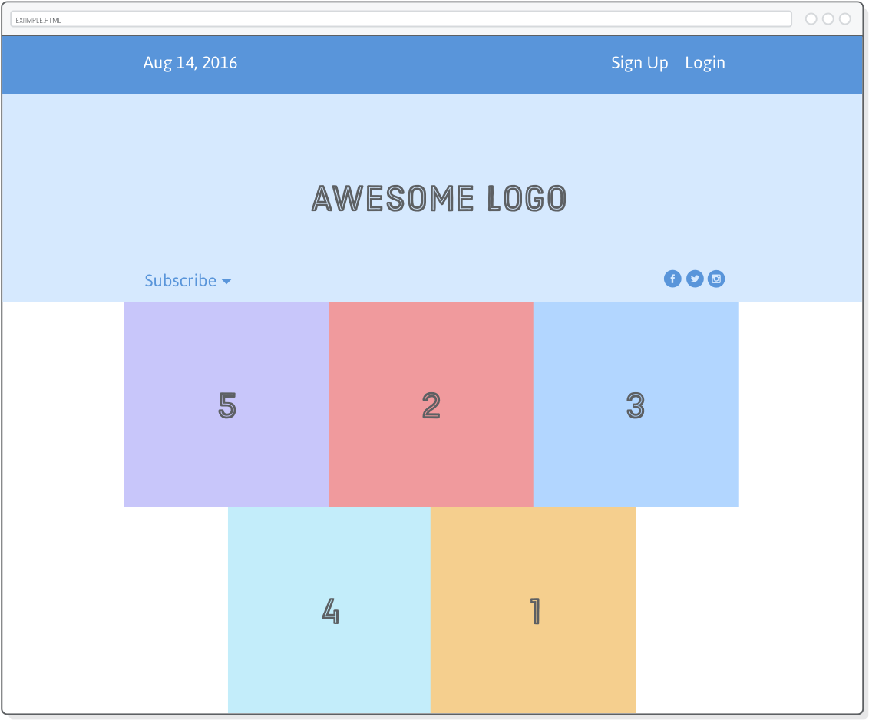Select the orange box numbered 1
Image resolution: width=869 pixels, height=720 pixels.
pyautogui.click(x=534, y=610)
